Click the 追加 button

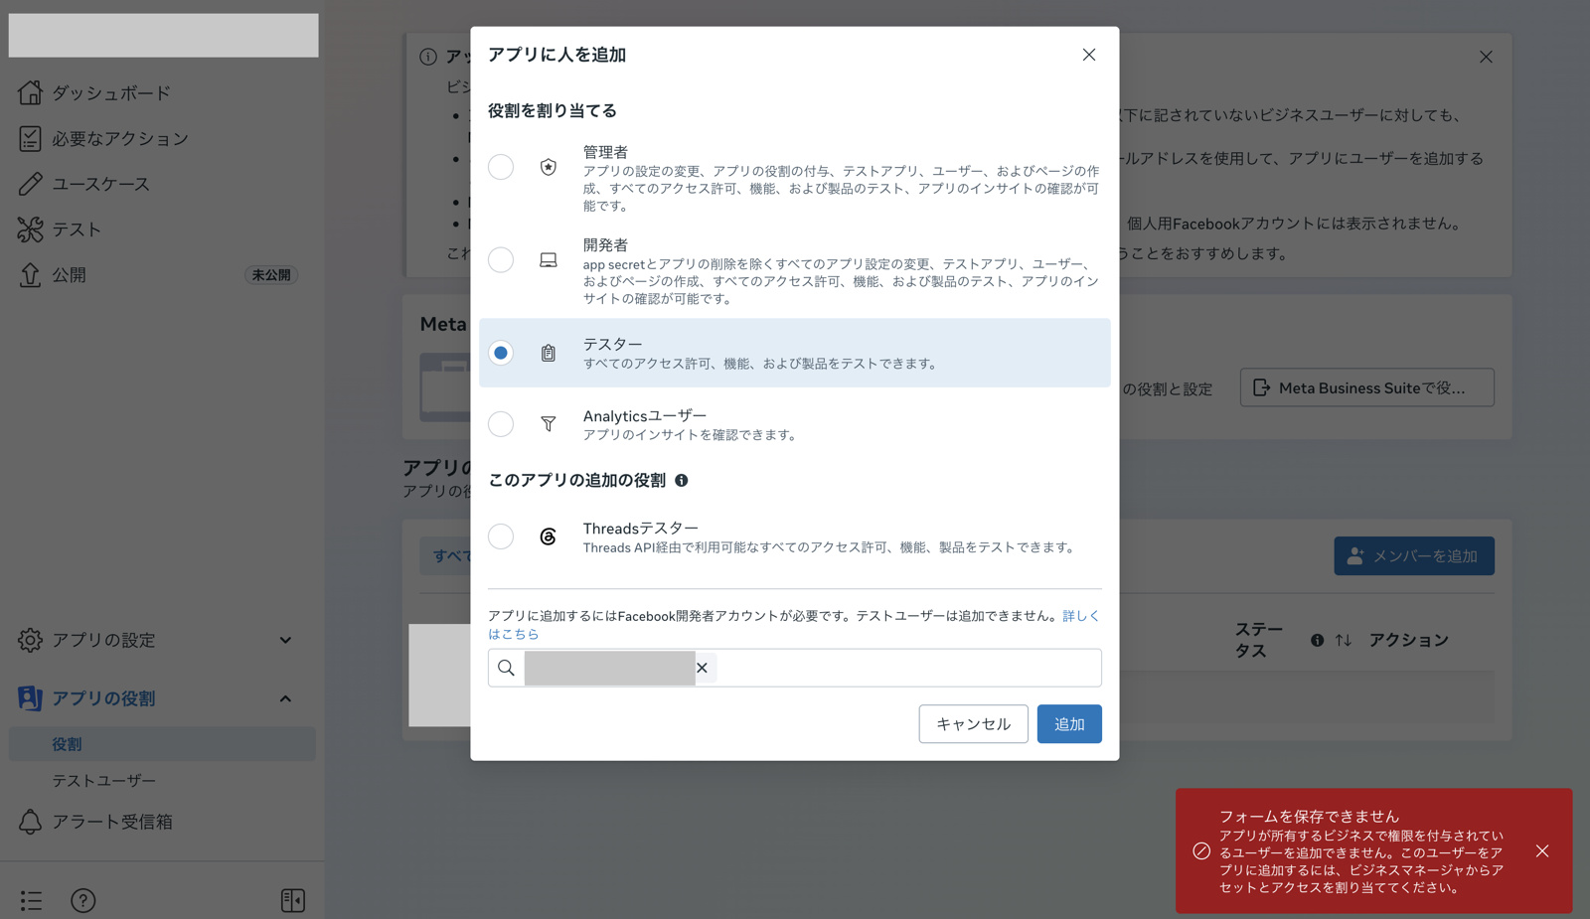1069,724
